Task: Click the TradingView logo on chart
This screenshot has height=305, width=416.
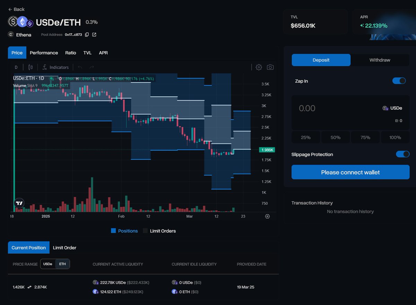Action: (x=19, y=203)
